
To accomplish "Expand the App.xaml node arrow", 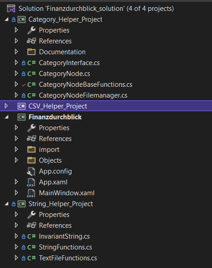I will (16, 182).
